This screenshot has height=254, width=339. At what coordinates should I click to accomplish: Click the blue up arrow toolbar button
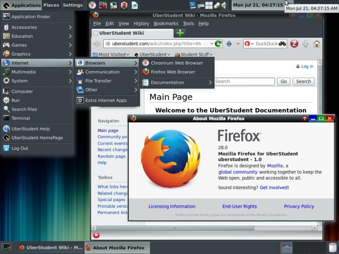tap(229, 44)
